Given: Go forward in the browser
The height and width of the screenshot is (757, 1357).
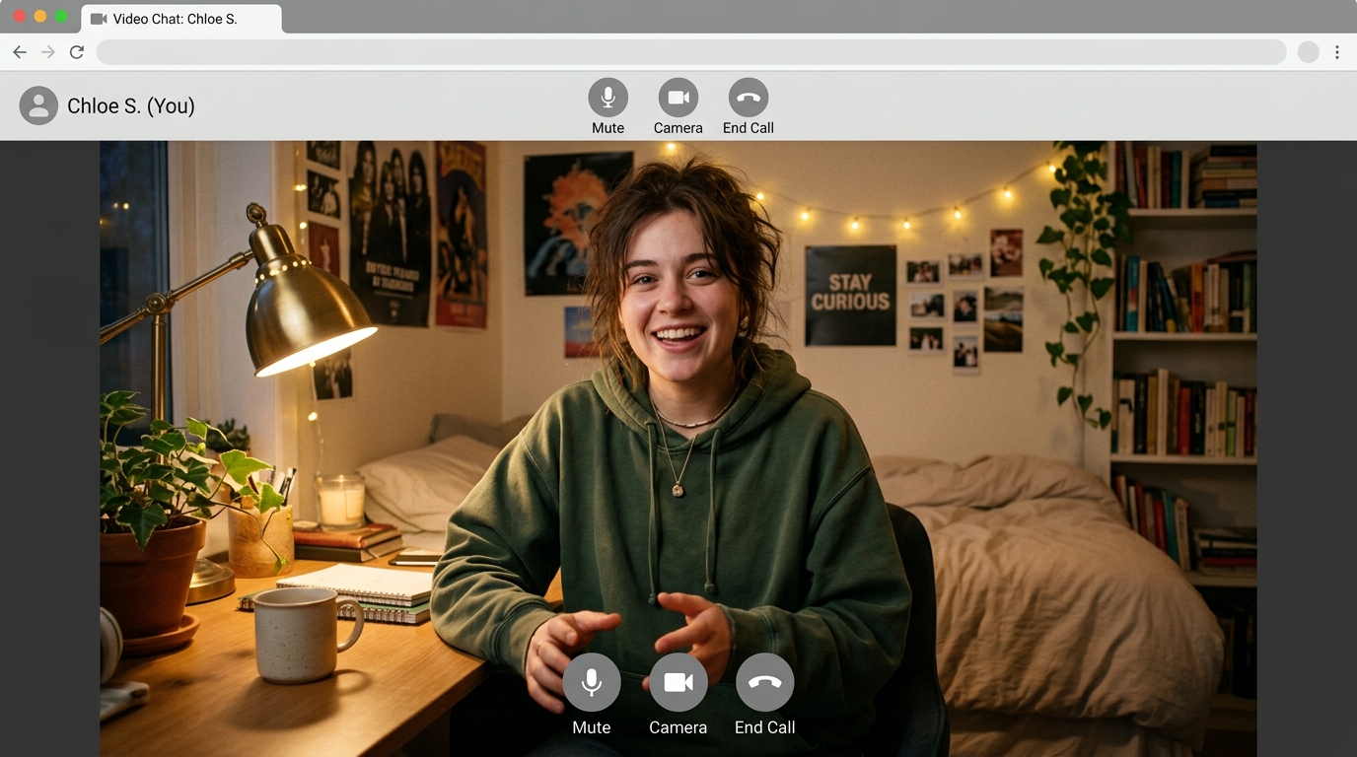Looking at the screenshot, I should [x=48, y=52].
